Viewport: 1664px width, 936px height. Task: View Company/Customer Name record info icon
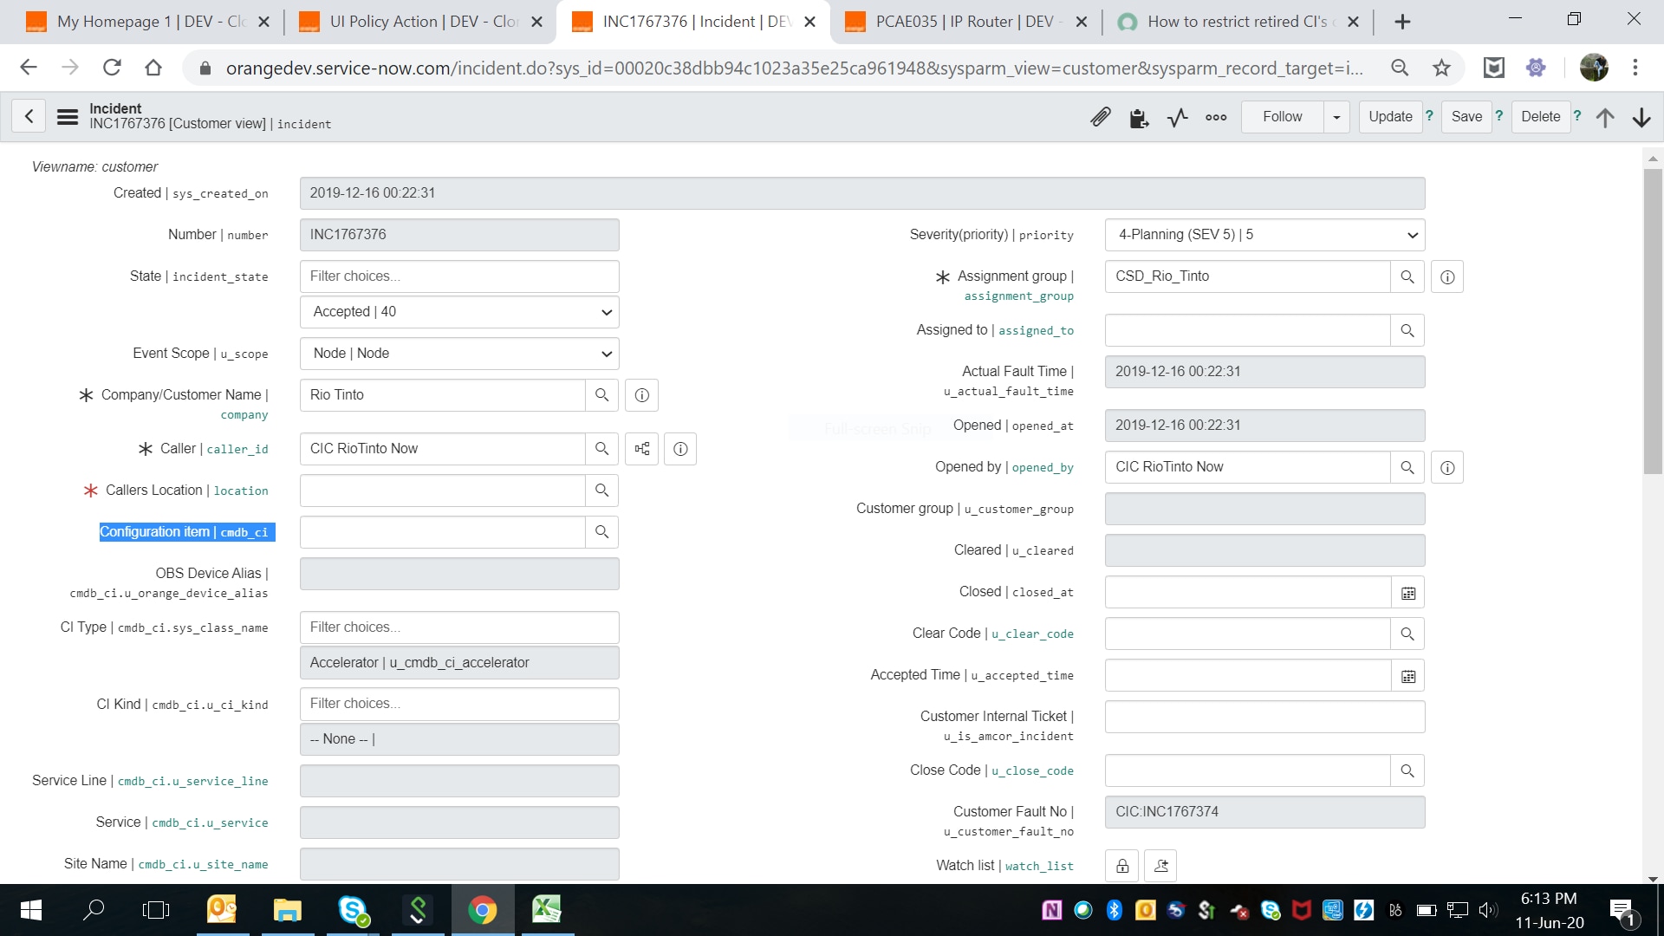641,395
